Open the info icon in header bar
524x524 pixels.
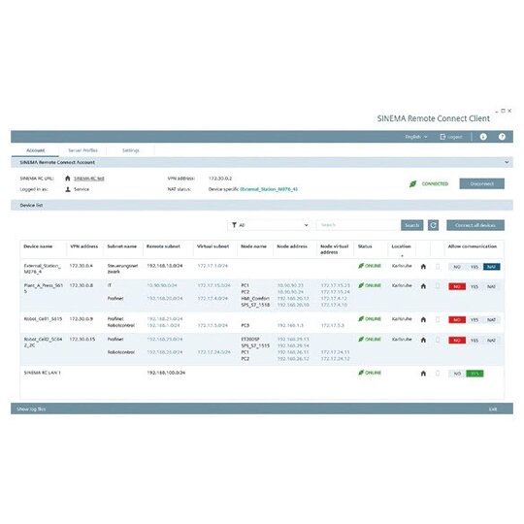pos(483,137)
